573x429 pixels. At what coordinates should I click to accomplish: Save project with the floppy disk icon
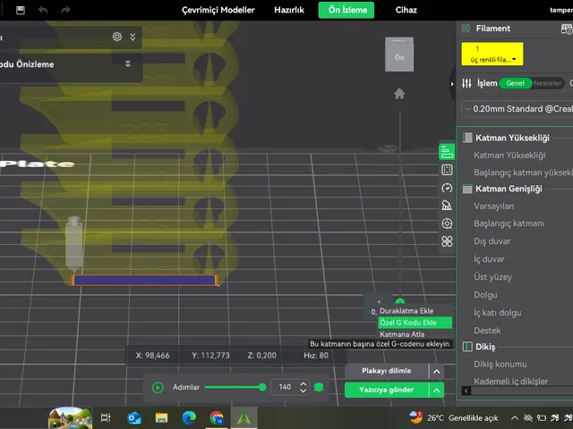pos(21,10)
